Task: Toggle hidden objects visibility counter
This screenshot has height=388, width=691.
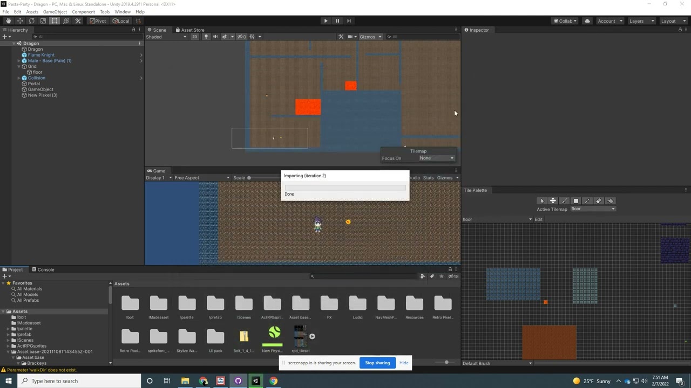Action: (x=241, y=37)
